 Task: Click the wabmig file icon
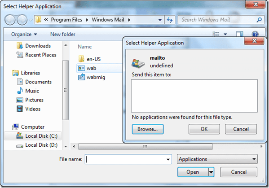pos(81,77)
